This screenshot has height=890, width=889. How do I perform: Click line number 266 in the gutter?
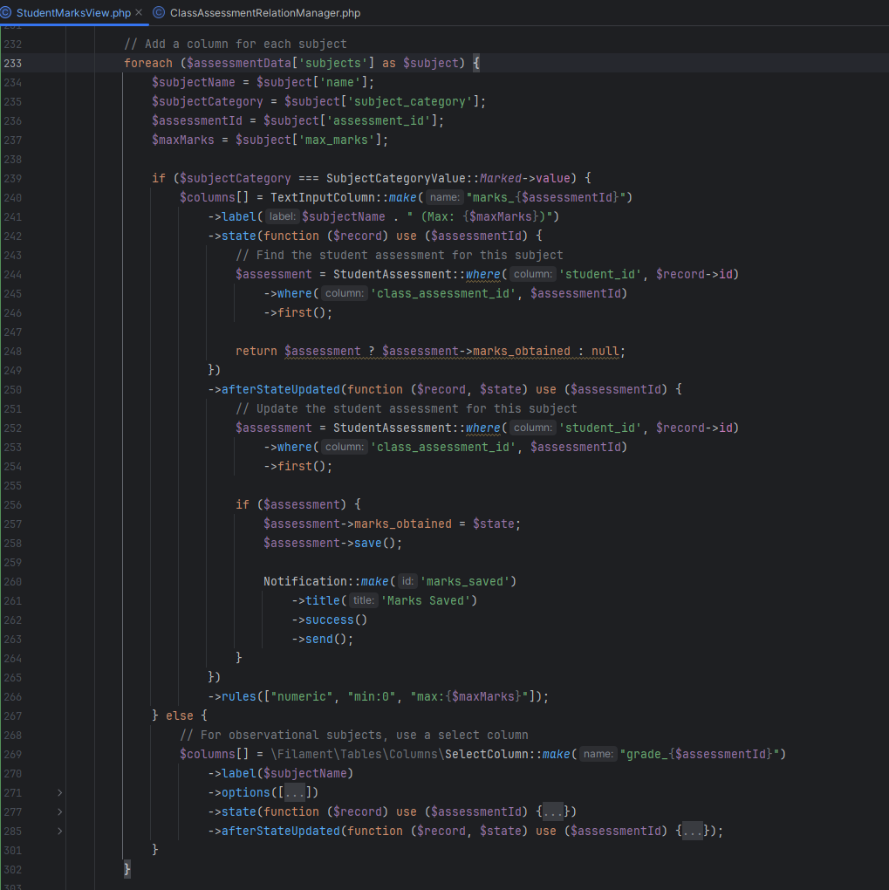pos(13,696)
